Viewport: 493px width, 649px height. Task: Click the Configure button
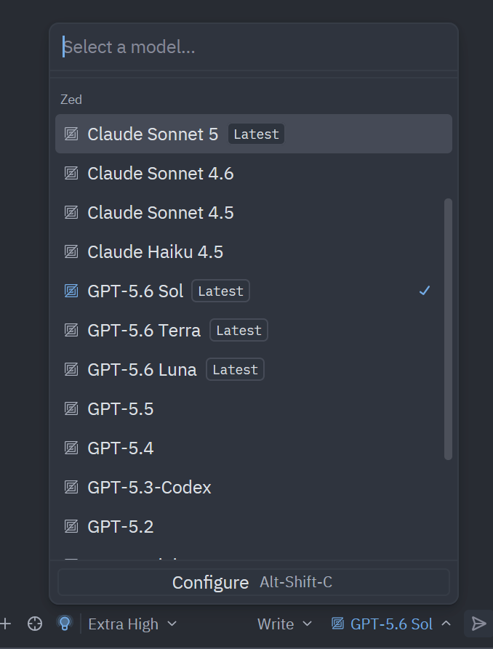coord(254,582)
